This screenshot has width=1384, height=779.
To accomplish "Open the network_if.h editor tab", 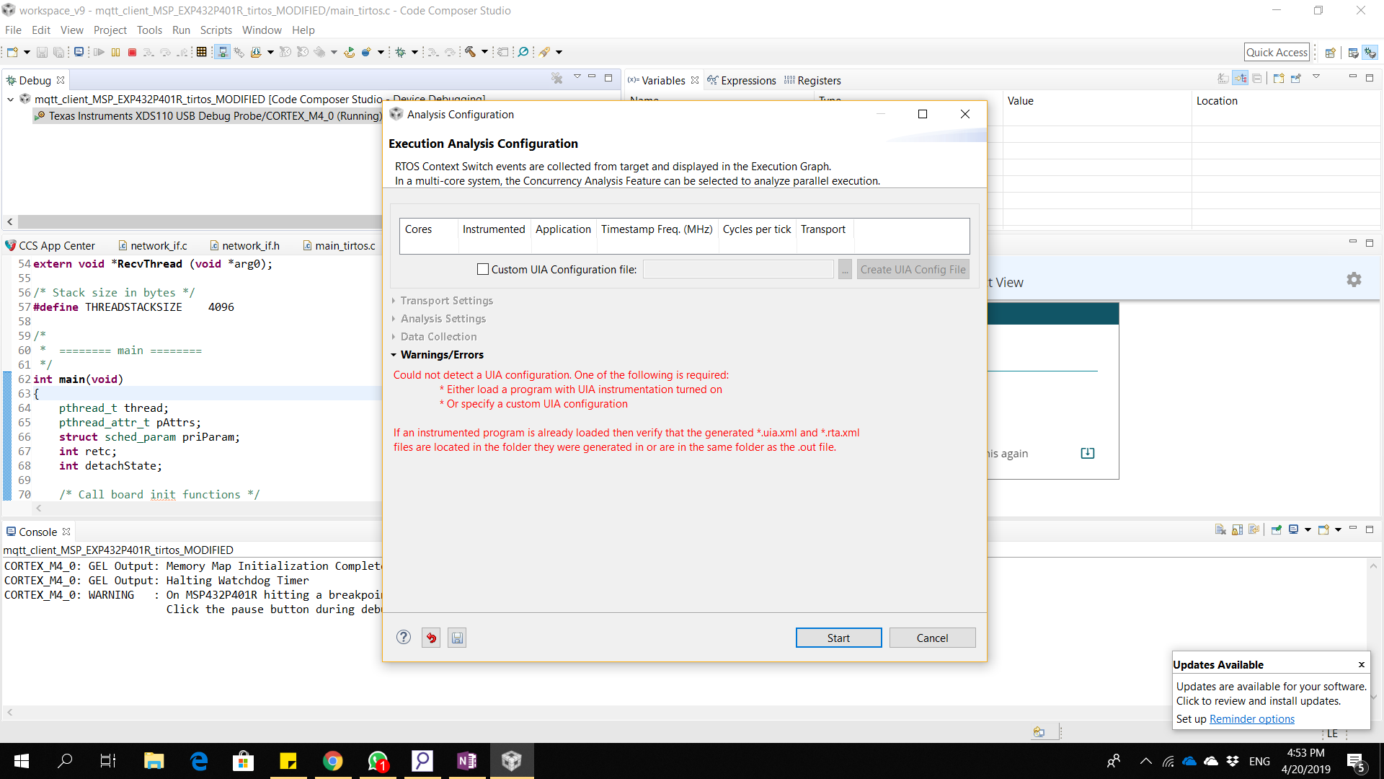I will click(x=250, y=246).
